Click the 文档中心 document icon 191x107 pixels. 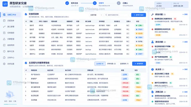[4, 58]
